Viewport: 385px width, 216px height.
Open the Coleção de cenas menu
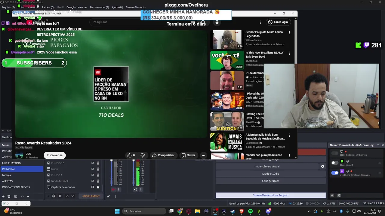(77, 7)
